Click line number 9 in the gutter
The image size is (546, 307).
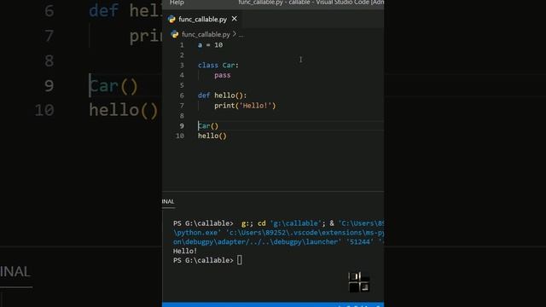[182, 125]
